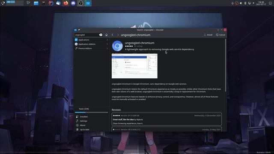The image size is (274, 154).
Task: Open the system settings icon in panel
Action: pos(29,3)
